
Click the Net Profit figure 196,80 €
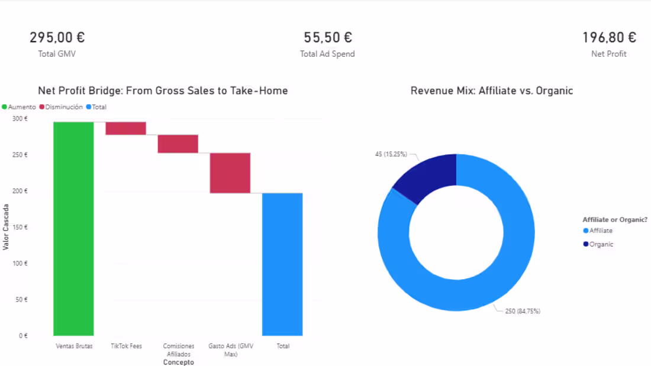coord(609,37)
